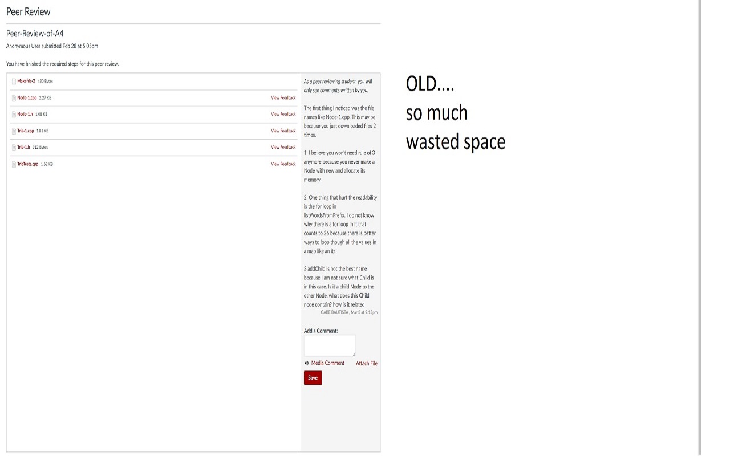The height and width of the screenshot is (456, 730).
Task: Click comment point '1. I believe you won't need'
Action: pos(339,166)
